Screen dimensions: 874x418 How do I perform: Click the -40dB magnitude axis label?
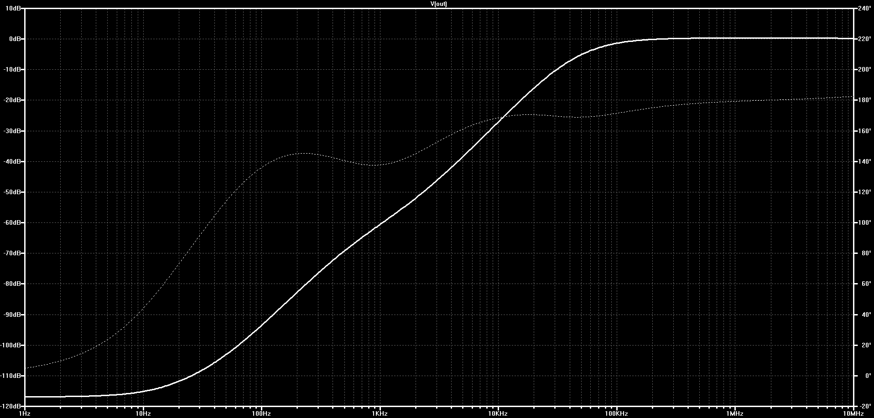point(13,161)
